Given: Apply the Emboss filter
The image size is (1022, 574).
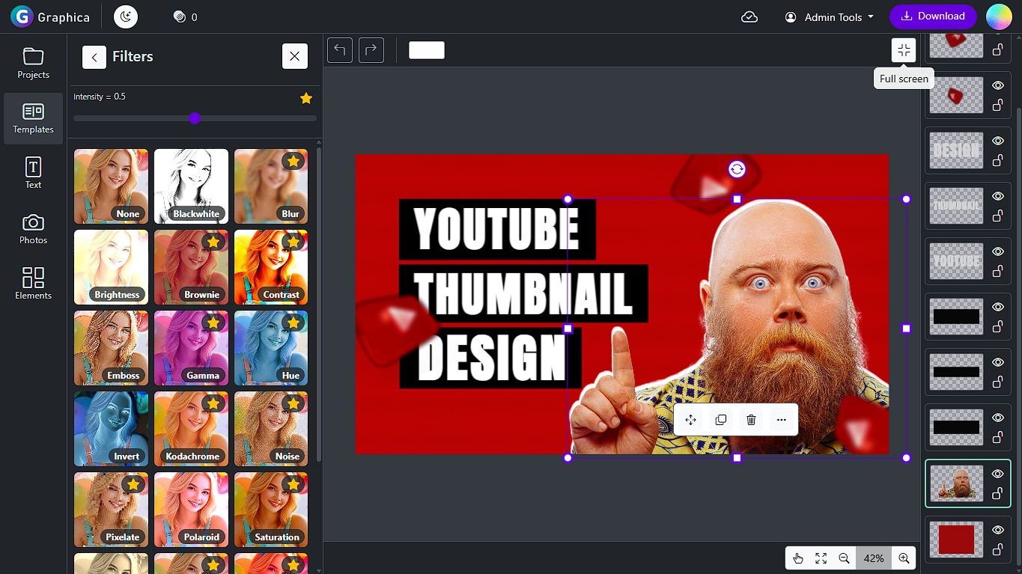Looking at the screenshot, I should [111, 348].
